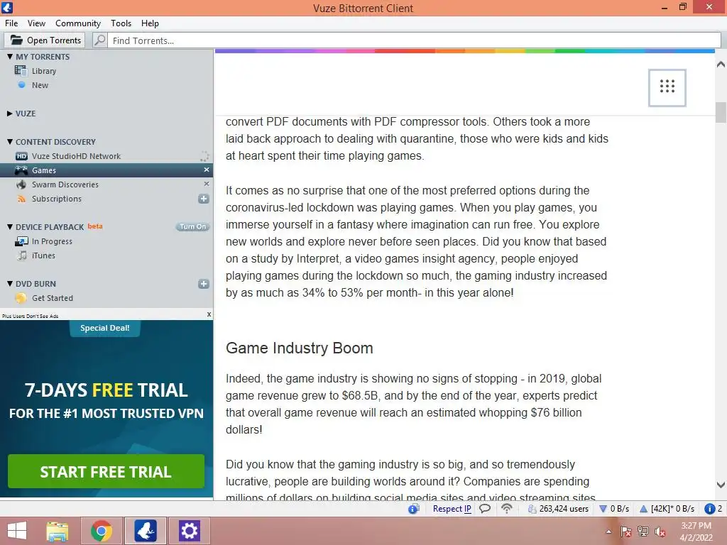The height and width of the screenshot is (545, 727).
Task: Select the Vuze StudioHD Network HD icon
Action: pos(21,156)
